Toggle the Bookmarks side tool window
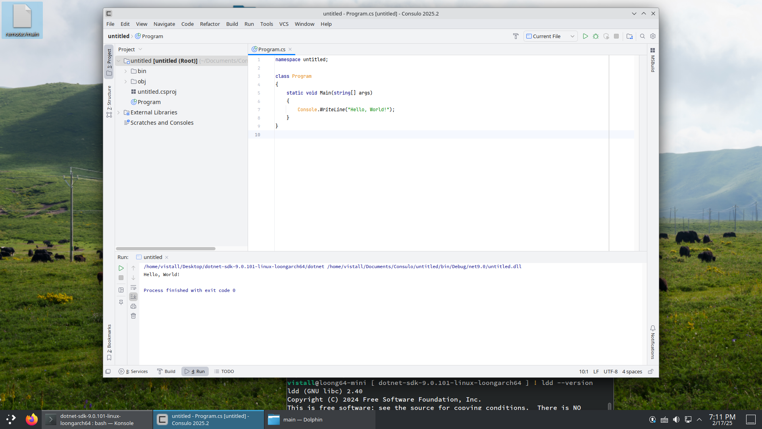Image resolution: width=762 pixels, height=429 pixels. coord(109,342)
